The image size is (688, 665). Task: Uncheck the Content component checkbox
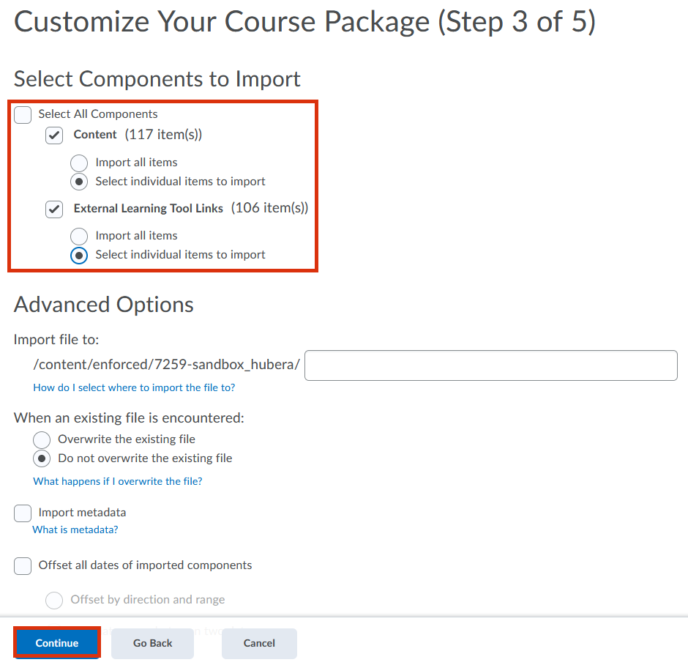(x=54, y=135)
